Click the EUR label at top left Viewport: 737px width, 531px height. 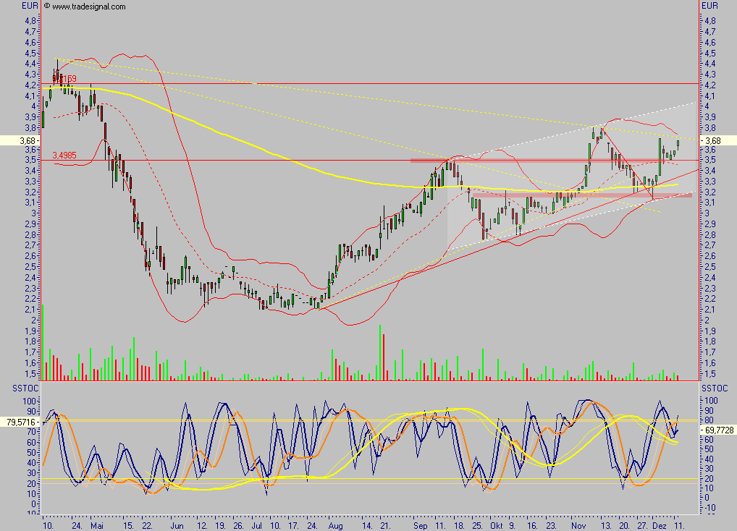point(30,6)
